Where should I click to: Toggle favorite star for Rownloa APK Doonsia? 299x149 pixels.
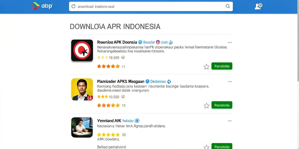206,67
